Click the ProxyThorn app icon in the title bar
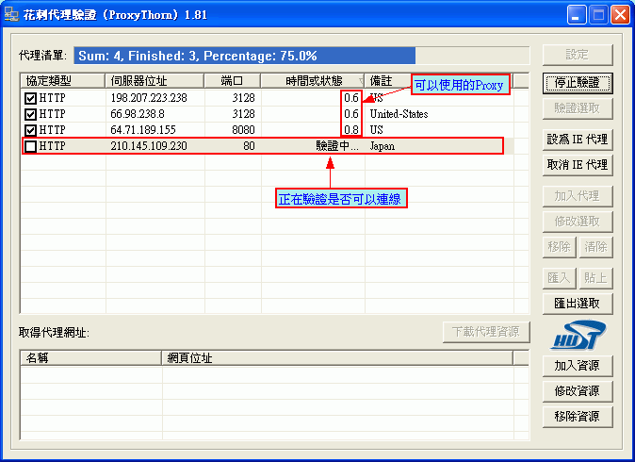 coord(11,14)
